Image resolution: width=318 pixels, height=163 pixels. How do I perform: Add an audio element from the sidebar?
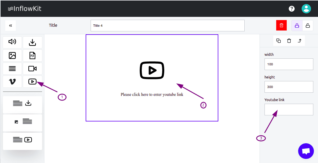point(12,42)
